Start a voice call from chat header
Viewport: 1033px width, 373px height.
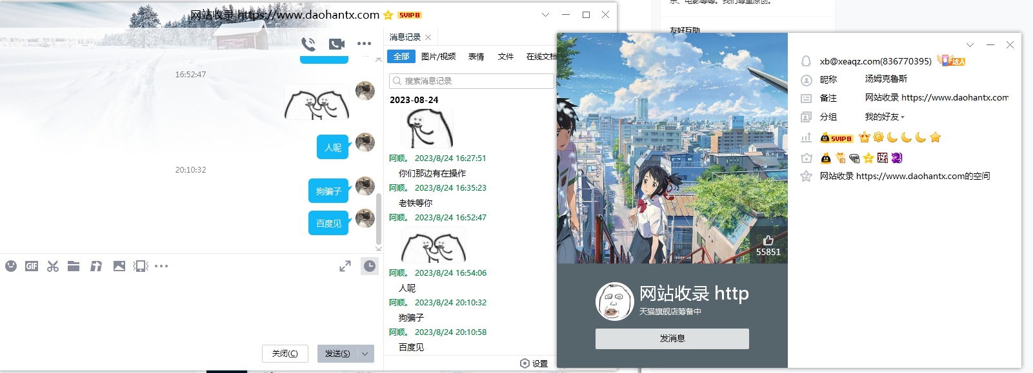[308, 44]
